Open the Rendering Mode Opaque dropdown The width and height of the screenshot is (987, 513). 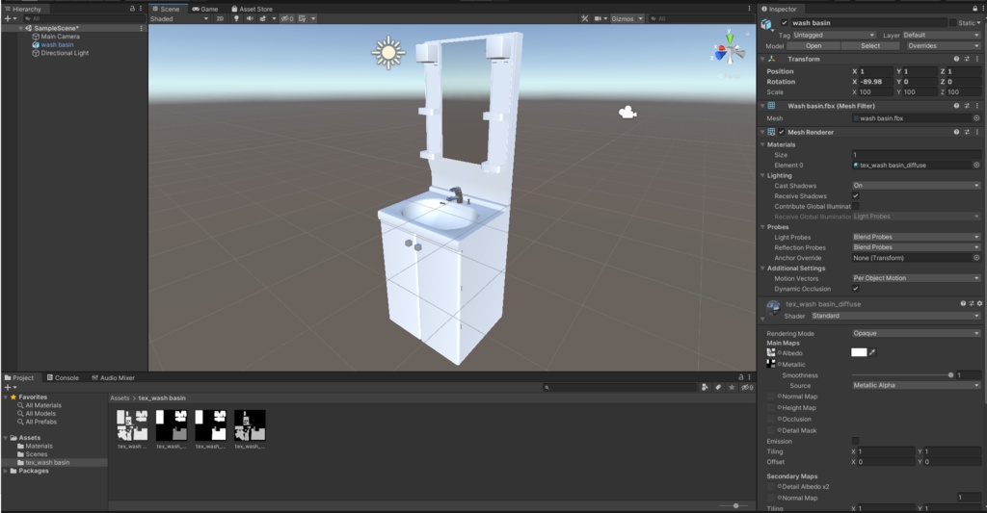coord(917,333)
